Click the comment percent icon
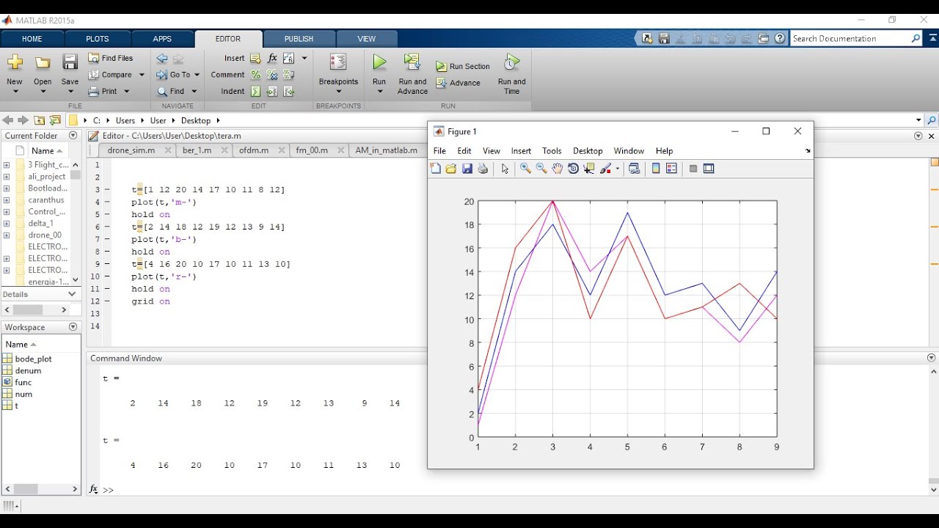The height and width of the screenshot is (528, 939). pos(255,75)
